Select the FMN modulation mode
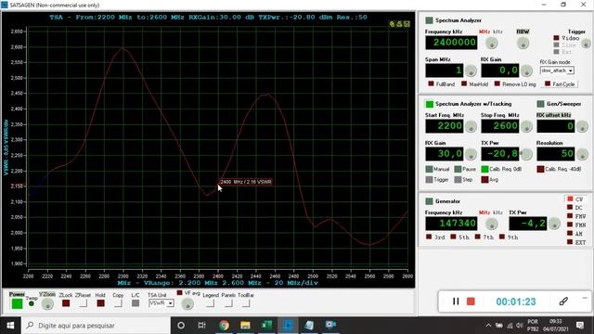This screenshot has height=334, width=594. [570, 225]
